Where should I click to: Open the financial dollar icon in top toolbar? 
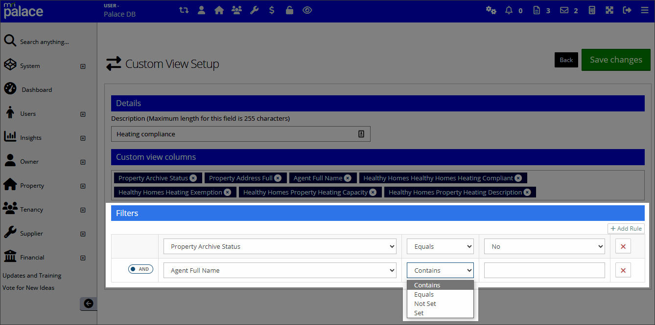coord(272,10)
